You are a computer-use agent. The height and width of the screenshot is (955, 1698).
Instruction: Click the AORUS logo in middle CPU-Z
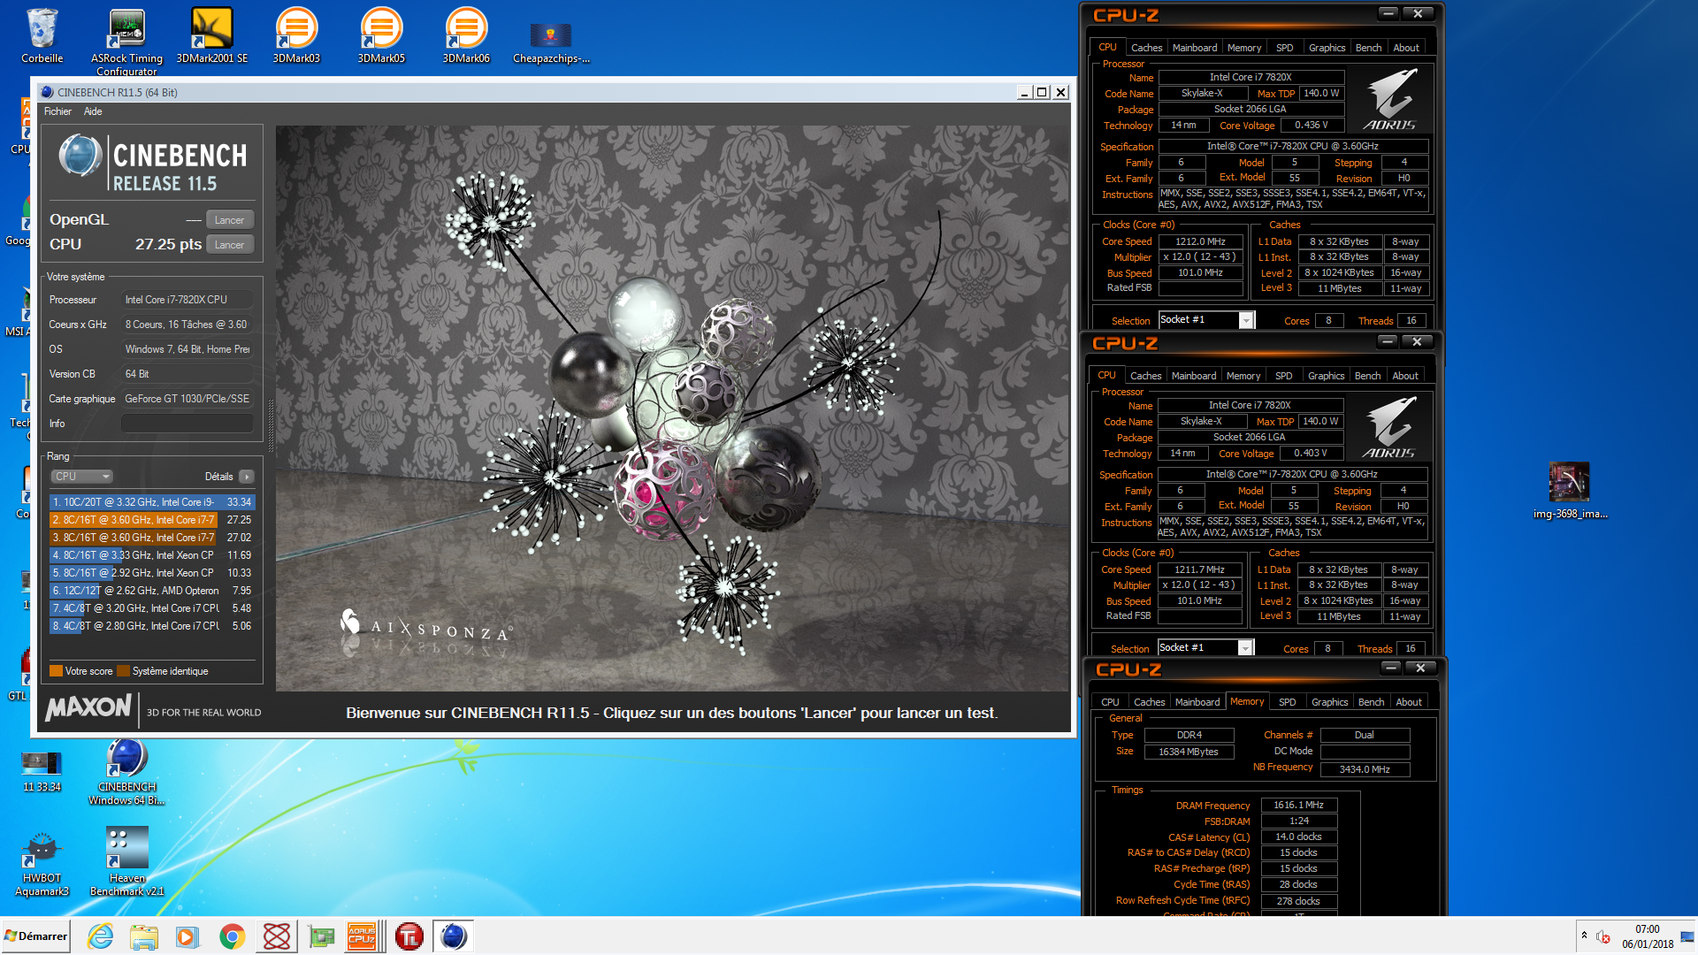pos(1388,428)
